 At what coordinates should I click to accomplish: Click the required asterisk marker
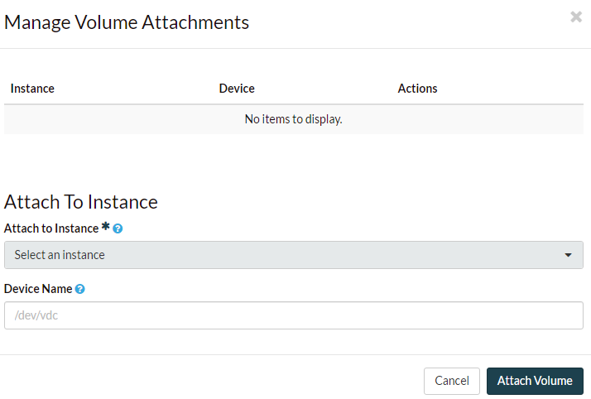click(106, 228)
